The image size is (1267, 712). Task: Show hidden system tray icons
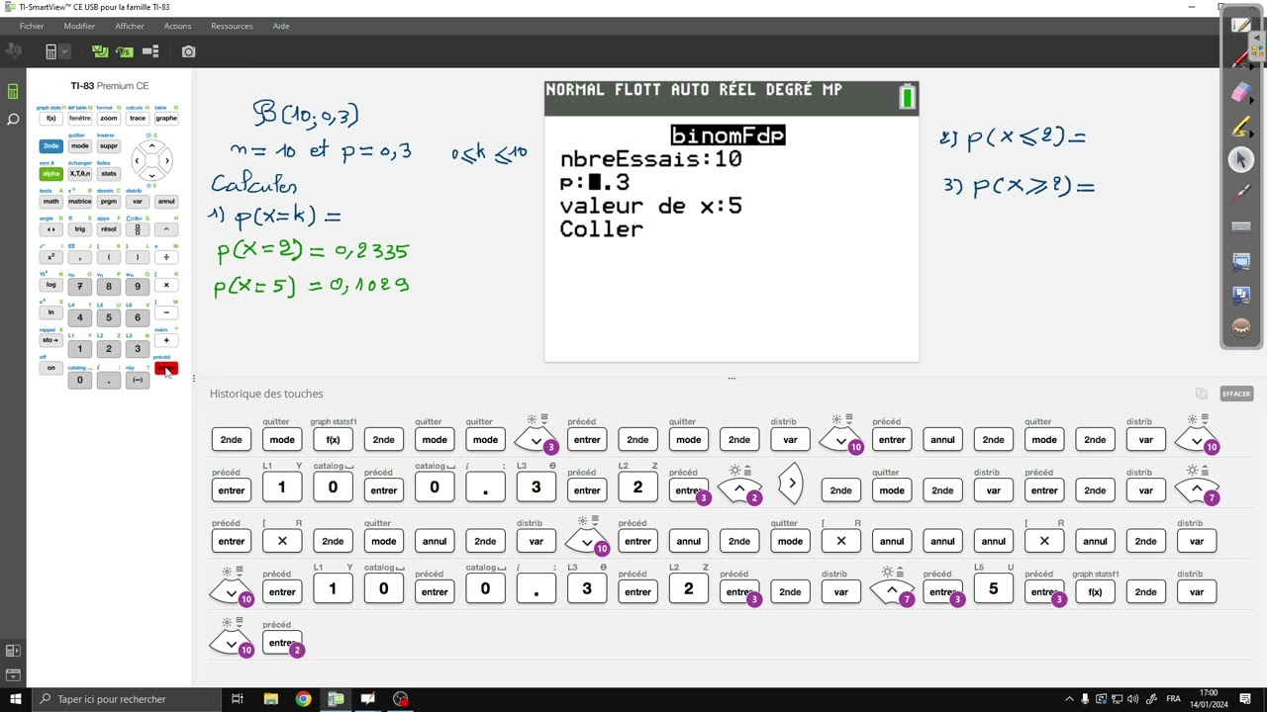(x=1069, y=699)
